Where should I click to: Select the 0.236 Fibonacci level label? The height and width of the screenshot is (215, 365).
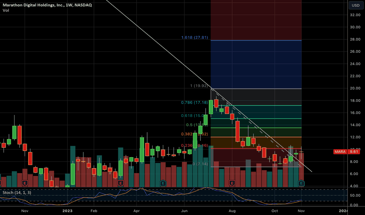[x=194, y=145]
